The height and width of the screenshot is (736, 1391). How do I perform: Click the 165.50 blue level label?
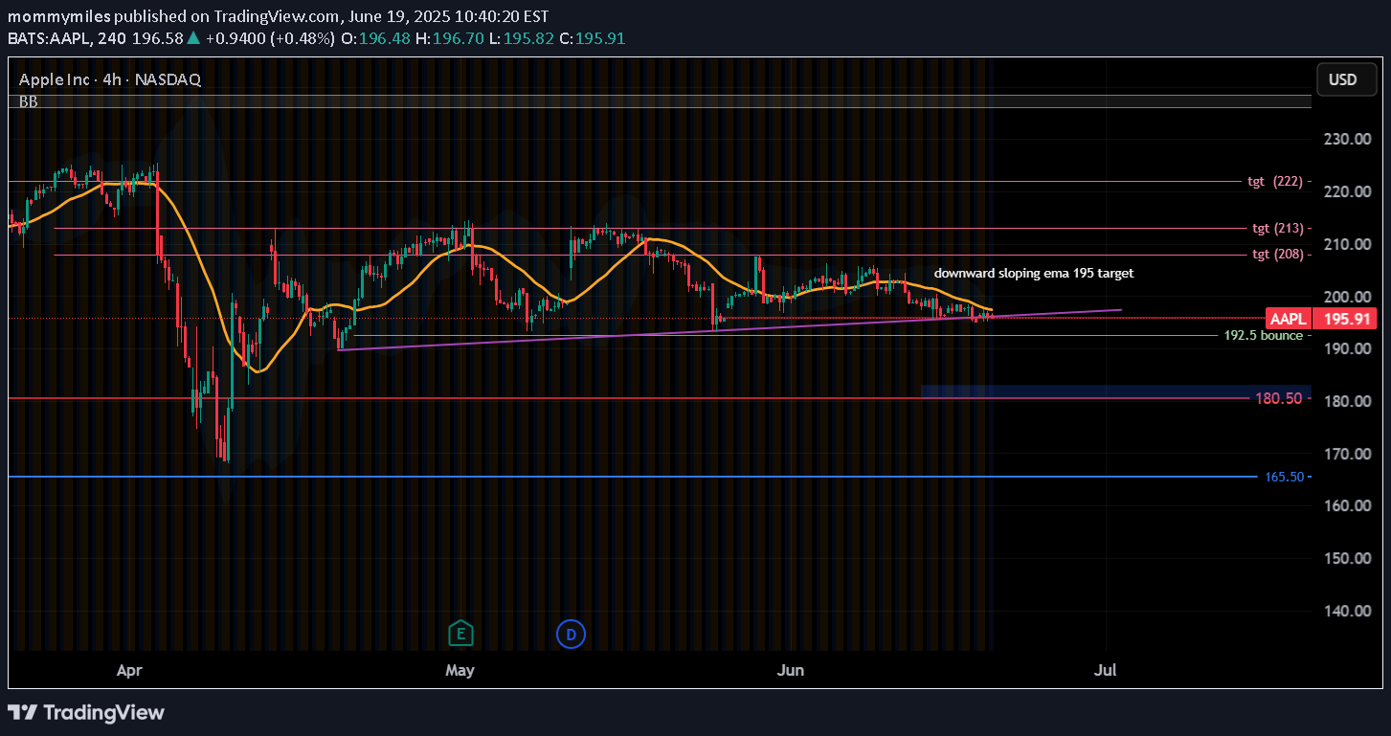[x=1283, y=476]
